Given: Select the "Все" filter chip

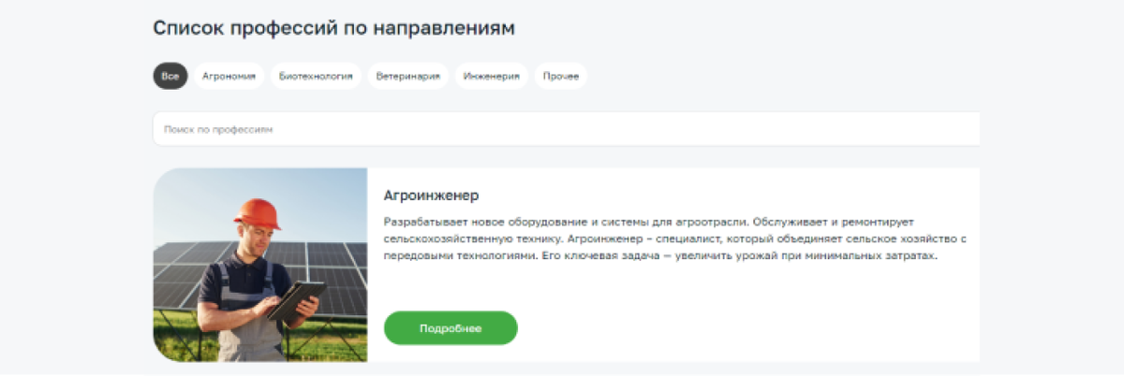Looking at the screenshot, I should [x=170, y=77].
